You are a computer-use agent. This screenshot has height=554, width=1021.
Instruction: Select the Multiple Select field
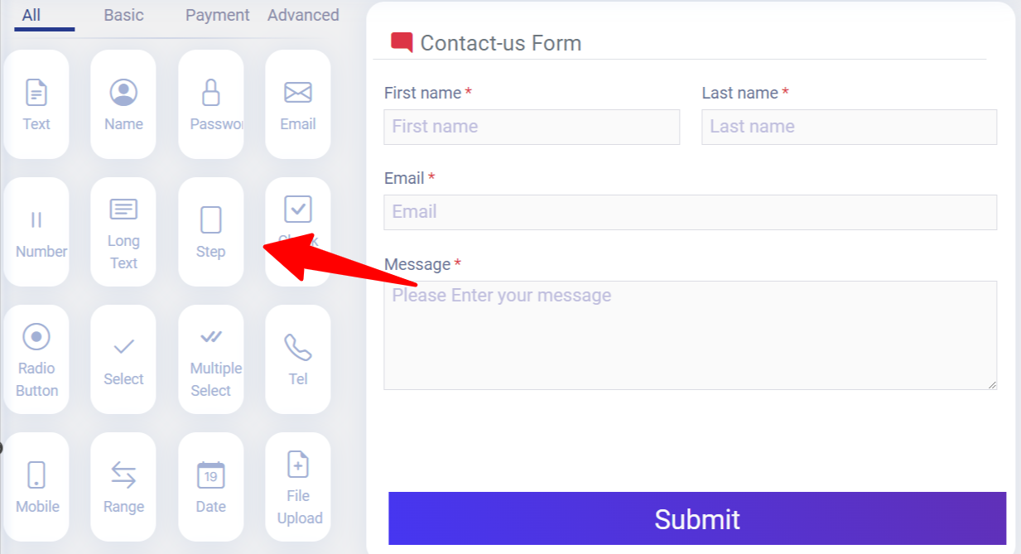(210, 359)
